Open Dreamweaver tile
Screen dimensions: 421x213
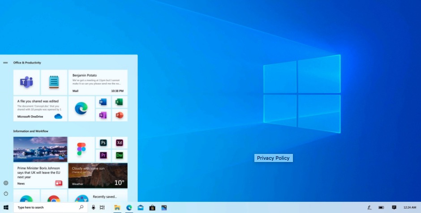[120, 156]
